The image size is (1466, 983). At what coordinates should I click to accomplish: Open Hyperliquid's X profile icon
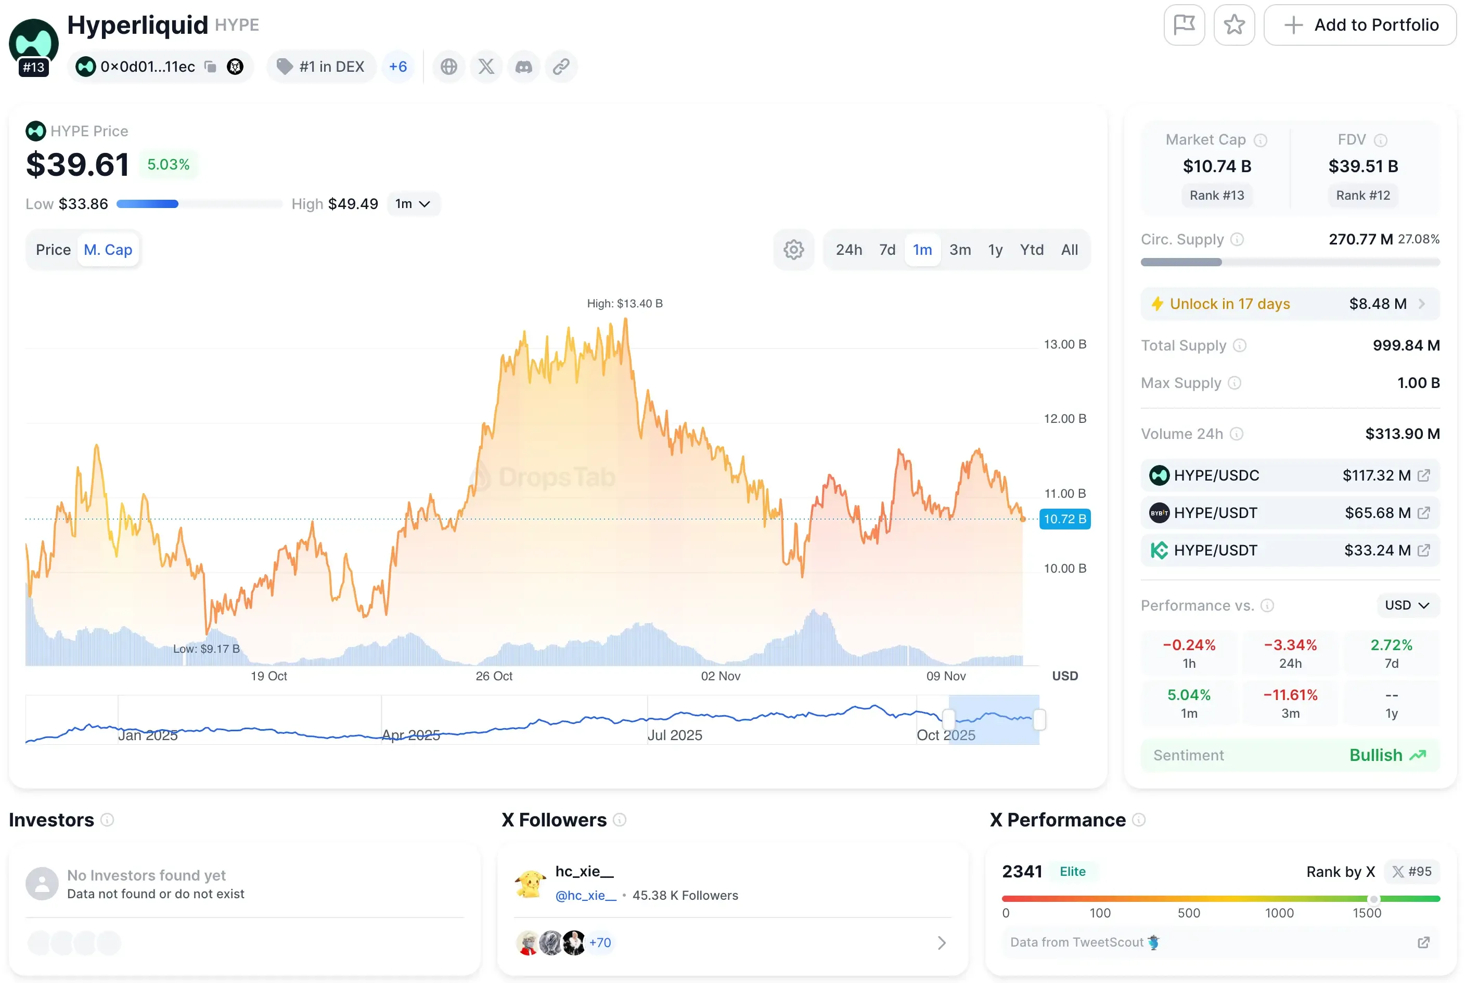click(x=486, y=67)
